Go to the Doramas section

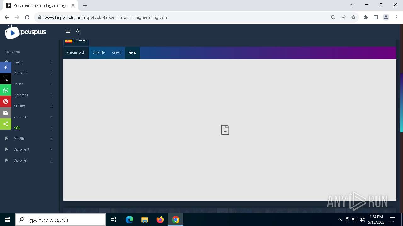point(21,95)
